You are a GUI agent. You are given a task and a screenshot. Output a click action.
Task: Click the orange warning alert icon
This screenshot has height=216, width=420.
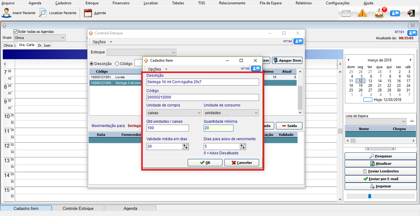pyautogui.click(x=362, y=13)
